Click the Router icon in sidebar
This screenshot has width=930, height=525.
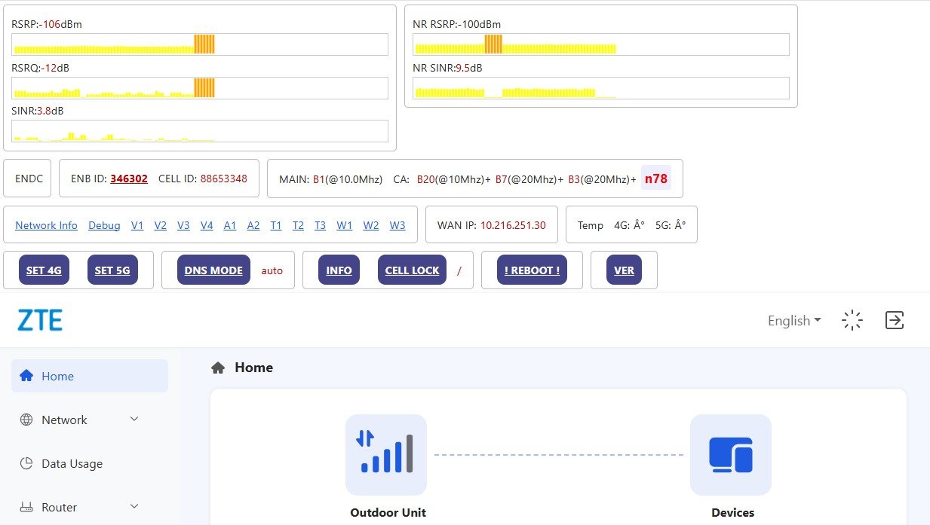pyautogui.click(x=26, y=507)
